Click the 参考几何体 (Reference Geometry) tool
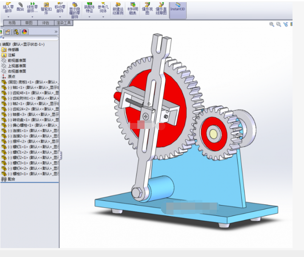This screenshot has width=304, height=257. click(103, 8)
